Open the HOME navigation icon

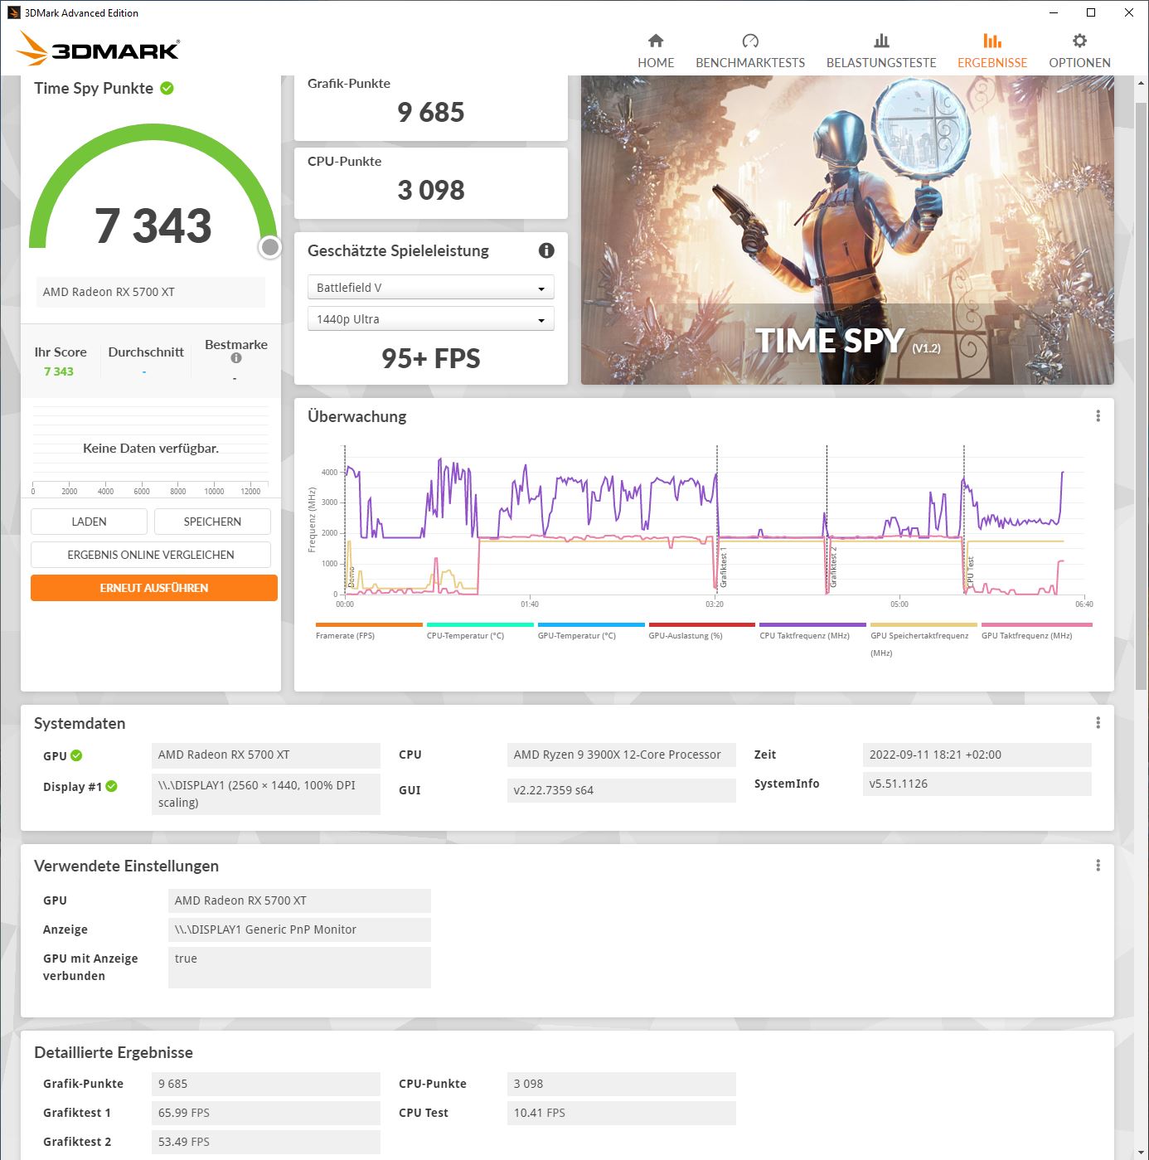[656, 41]
